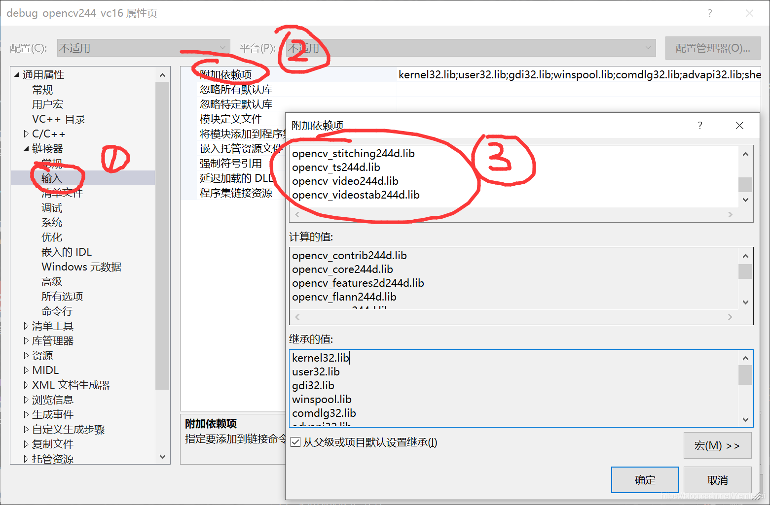Close the 附加依赖项 dialog

pyautogui.click(x=739, y=125)
